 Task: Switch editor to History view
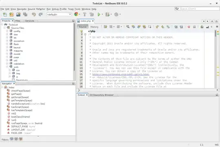94,27
